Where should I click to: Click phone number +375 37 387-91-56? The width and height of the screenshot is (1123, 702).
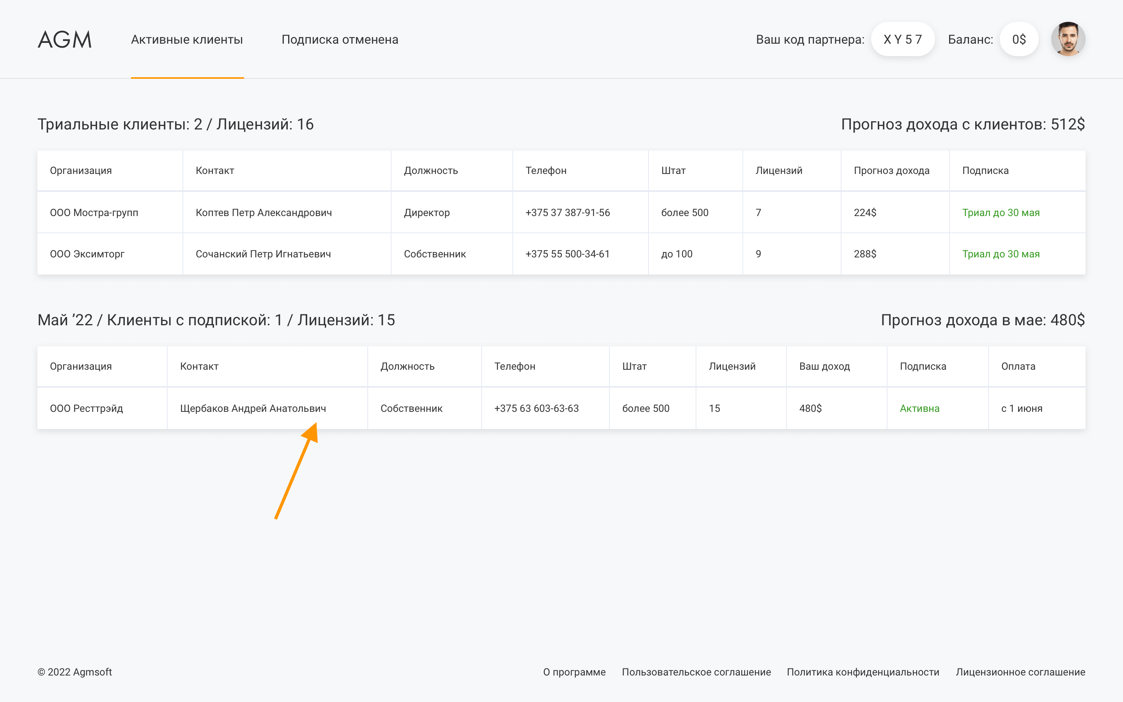[x=567, y=213]
